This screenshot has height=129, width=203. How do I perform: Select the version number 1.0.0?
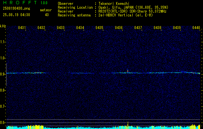[x=44, y=3]
